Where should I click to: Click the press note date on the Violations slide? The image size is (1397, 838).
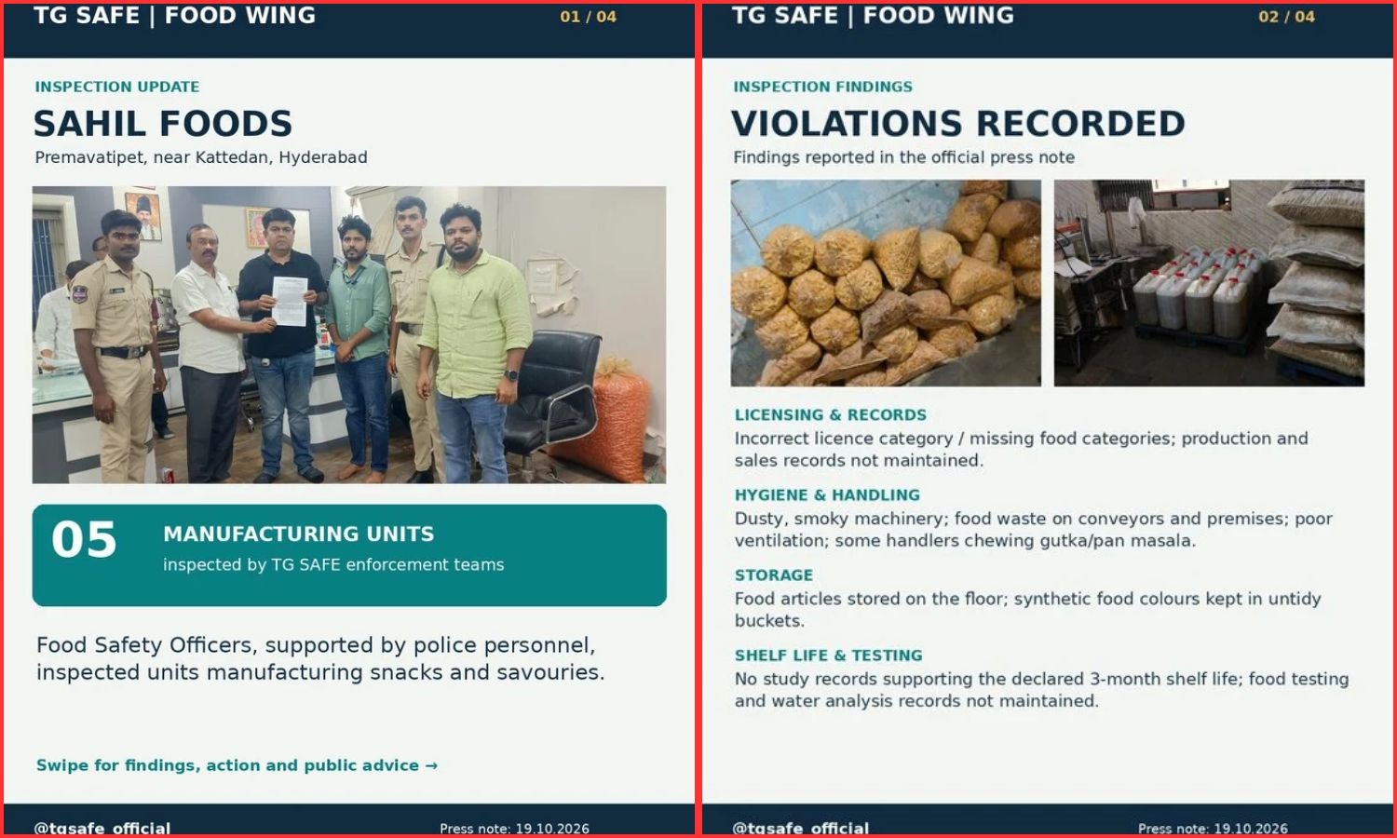pyautogui.click(x=1213, y=829)
